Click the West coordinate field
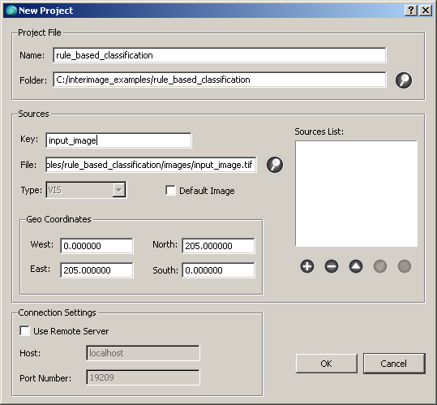437x405 pixels. 96,246
